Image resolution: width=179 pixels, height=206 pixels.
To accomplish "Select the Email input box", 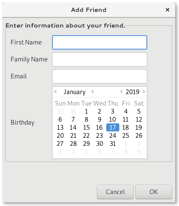I will [99, 76].
